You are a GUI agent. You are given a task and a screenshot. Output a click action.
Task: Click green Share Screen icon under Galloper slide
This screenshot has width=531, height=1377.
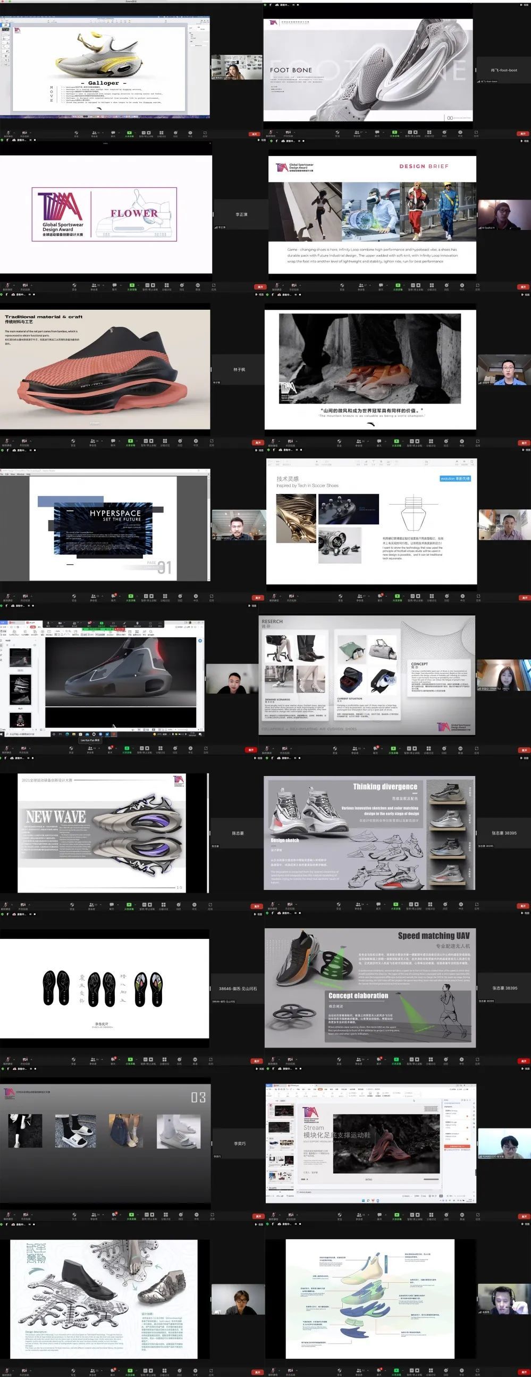130,132
